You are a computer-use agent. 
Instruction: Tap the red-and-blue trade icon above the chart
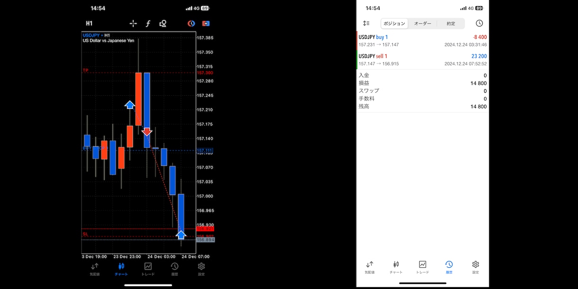click(x=206, y=23)
